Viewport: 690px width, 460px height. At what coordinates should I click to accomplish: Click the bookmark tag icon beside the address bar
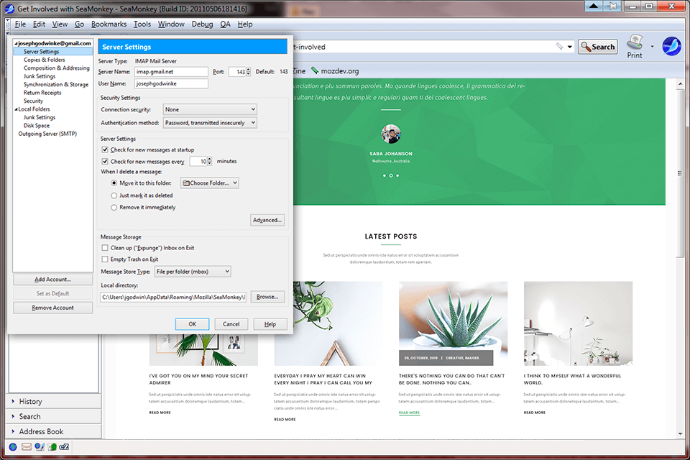tap(561, 45)
